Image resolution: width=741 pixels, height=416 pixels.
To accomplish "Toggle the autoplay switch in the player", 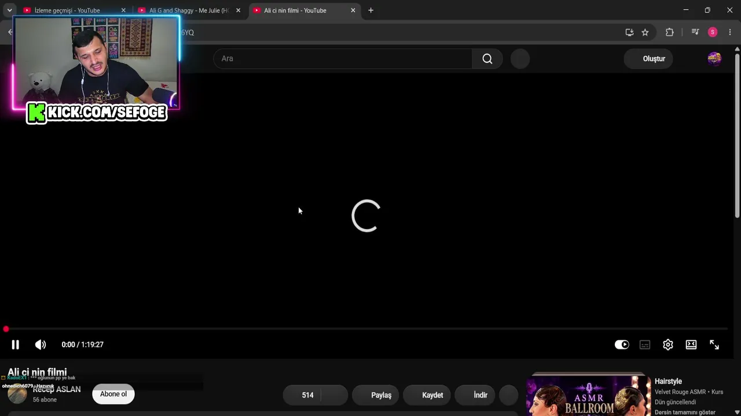I will 622,344.
